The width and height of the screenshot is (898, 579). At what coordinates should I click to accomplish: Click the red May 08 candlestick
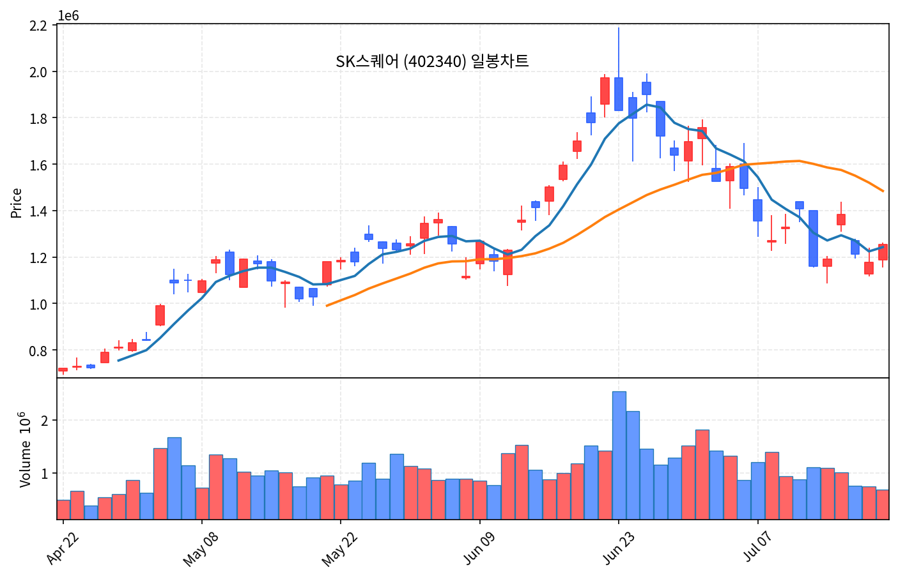202,286
